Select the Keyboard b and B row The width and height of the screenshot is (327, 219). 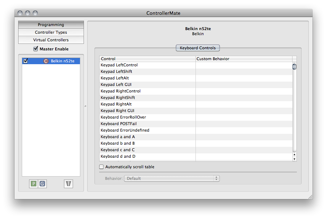click(196, 143)
